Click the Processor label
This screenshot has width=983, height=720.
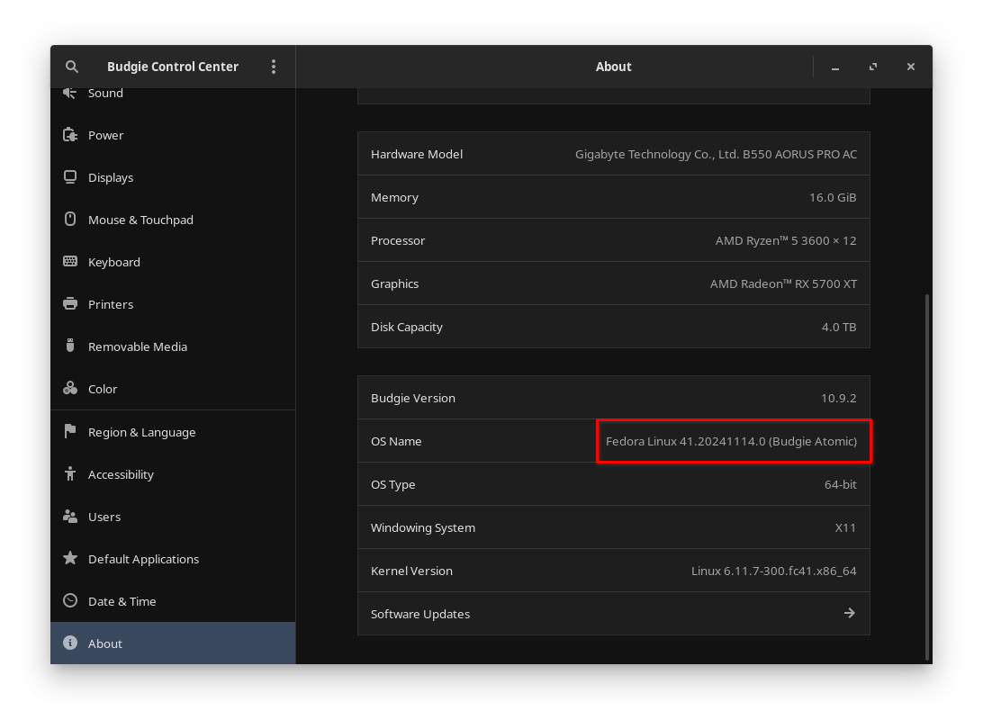(398, 240)
